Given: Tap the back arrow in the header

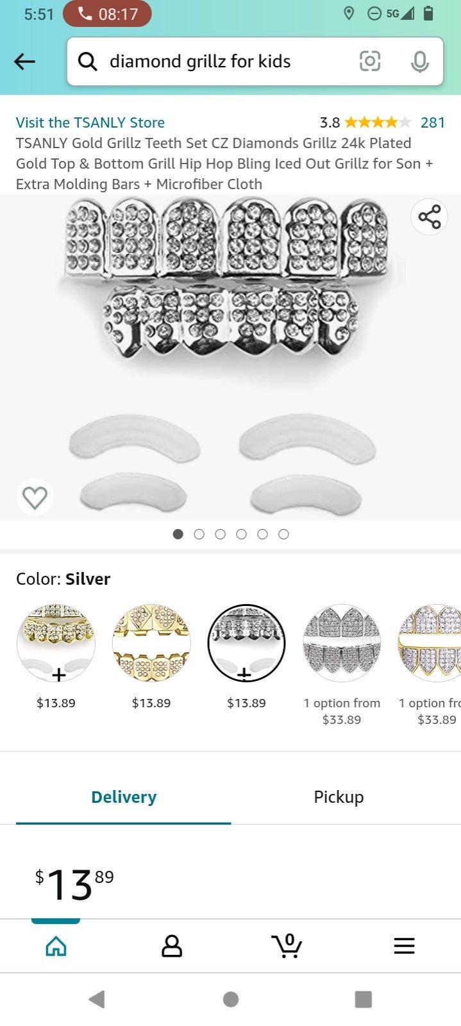Looking at the screenshot, I should tap(24, 62).
